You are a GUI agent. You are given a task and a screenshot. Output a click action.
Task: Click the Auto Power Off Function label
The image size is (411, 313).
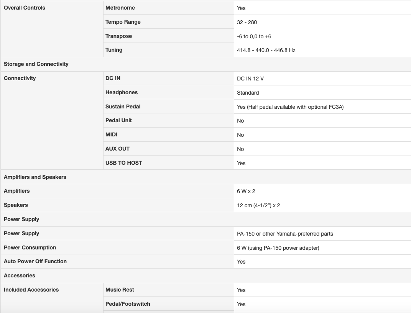point(35,261)
